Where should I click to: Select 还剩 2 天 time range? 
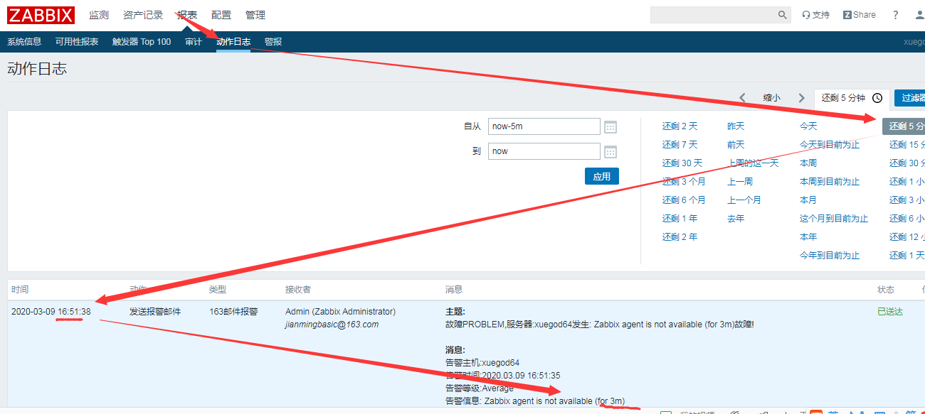pos(680,126)
